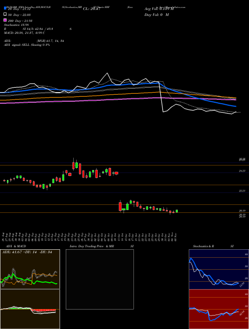Click the empty intraday trading price chart
249x329 pixels.
pyautogui.click(x=100, y=279)
